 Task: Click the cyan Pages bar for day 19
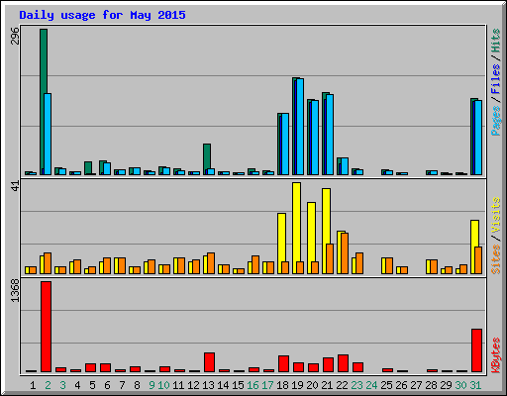[x=300, y=127]
